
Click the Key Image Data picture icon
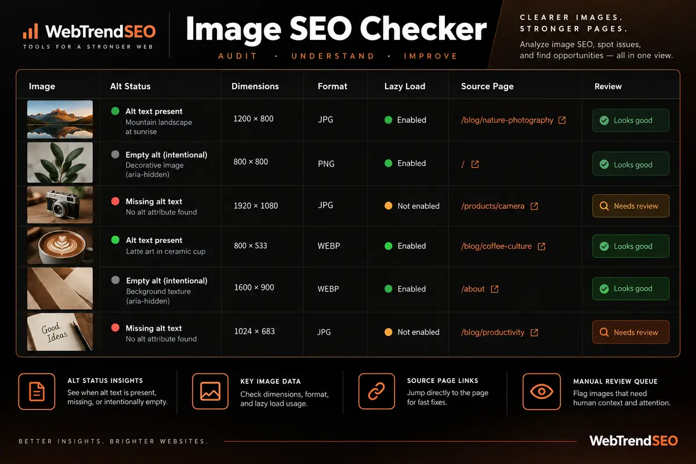[x=210, y=391]
